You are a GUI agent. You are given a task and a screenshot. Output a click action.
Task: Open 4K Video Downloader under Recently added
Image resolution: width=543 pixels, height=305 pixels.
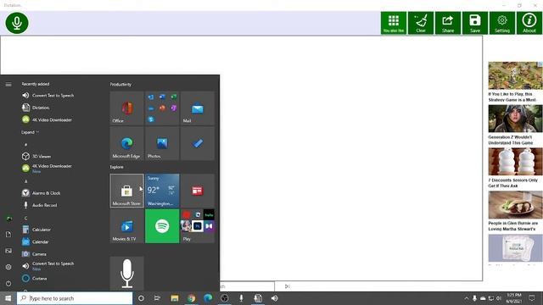point(48,119)
